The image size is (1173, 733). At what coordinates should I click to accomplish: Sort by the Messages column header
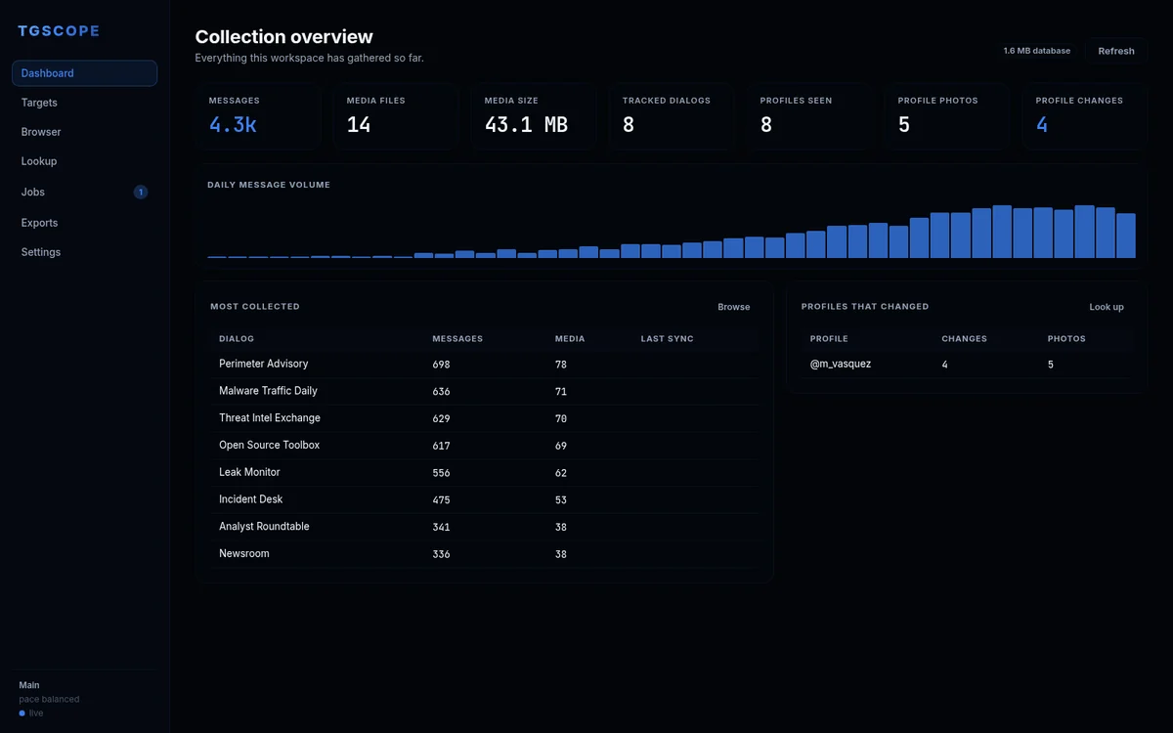click(x=457, y=339)
